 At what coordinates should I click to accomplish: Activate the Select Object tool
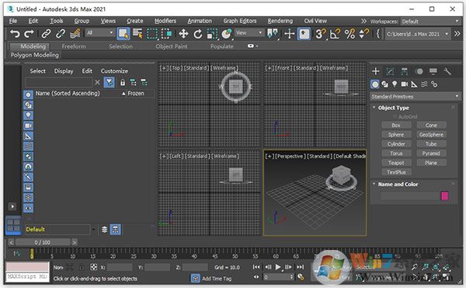[123, 33]
